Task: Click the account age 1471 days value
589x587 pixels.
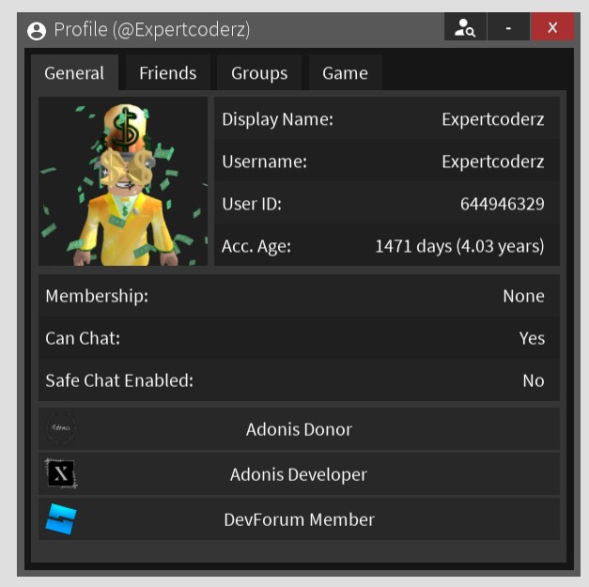Action: pyautogui.click(x=459, y=246)
